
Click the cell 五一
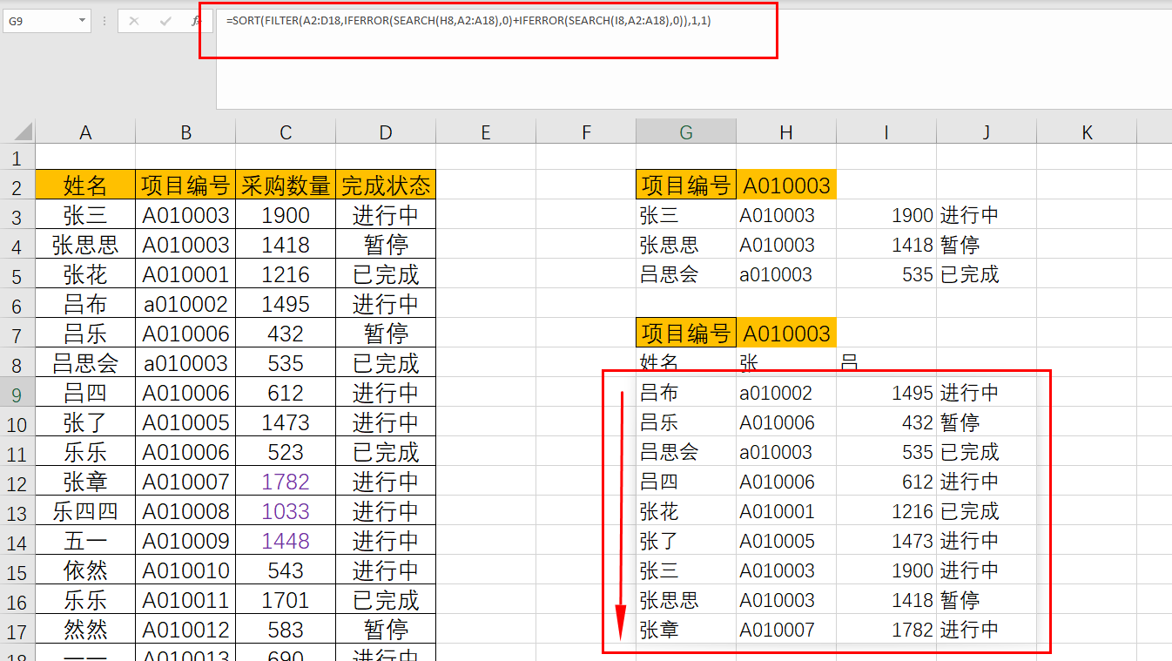tap(85, 541)
